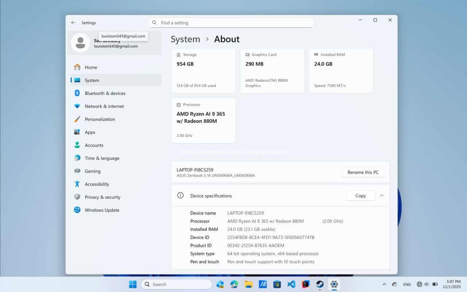Launch Steam from the taskbar
The height and width of the screenshot is (292, 467).
[x=320, y=284]
